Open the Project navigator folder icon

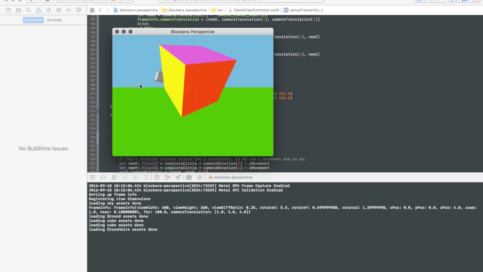pyautogui.click(x=8, y=10)
